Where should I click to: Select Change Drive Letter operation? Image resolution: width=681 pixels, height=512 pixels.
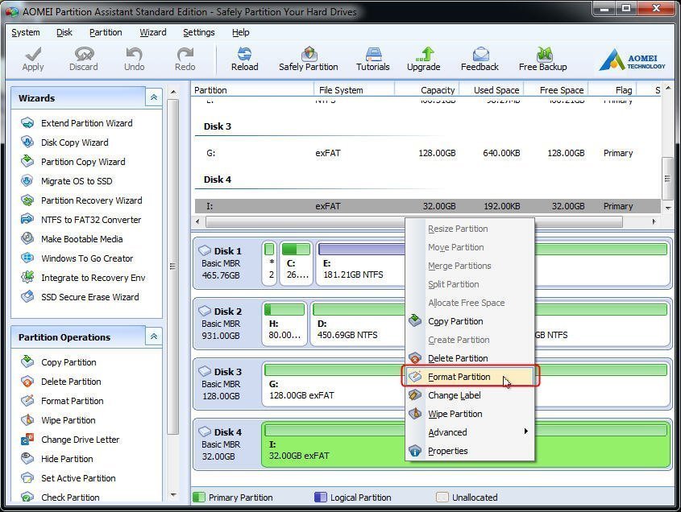tap(70, 440)
